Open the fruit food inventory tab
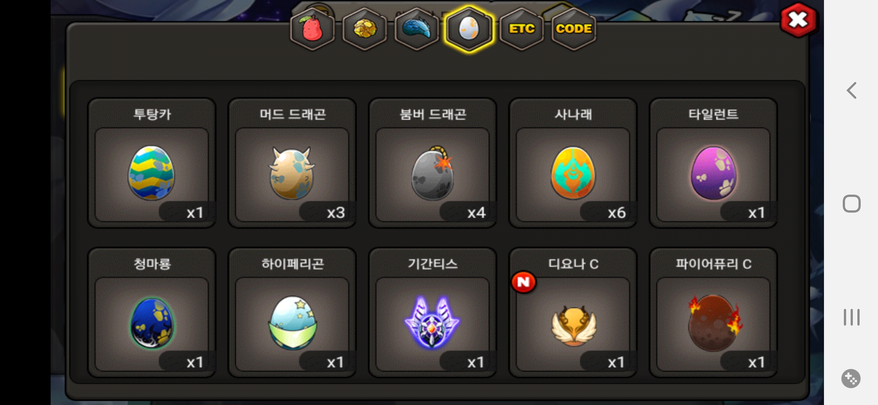The image size is (878, 405). [312, 29]
